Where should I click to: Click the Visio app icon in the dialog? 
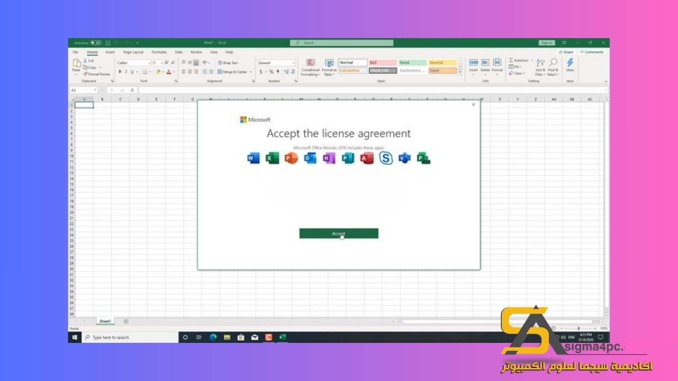404,158
